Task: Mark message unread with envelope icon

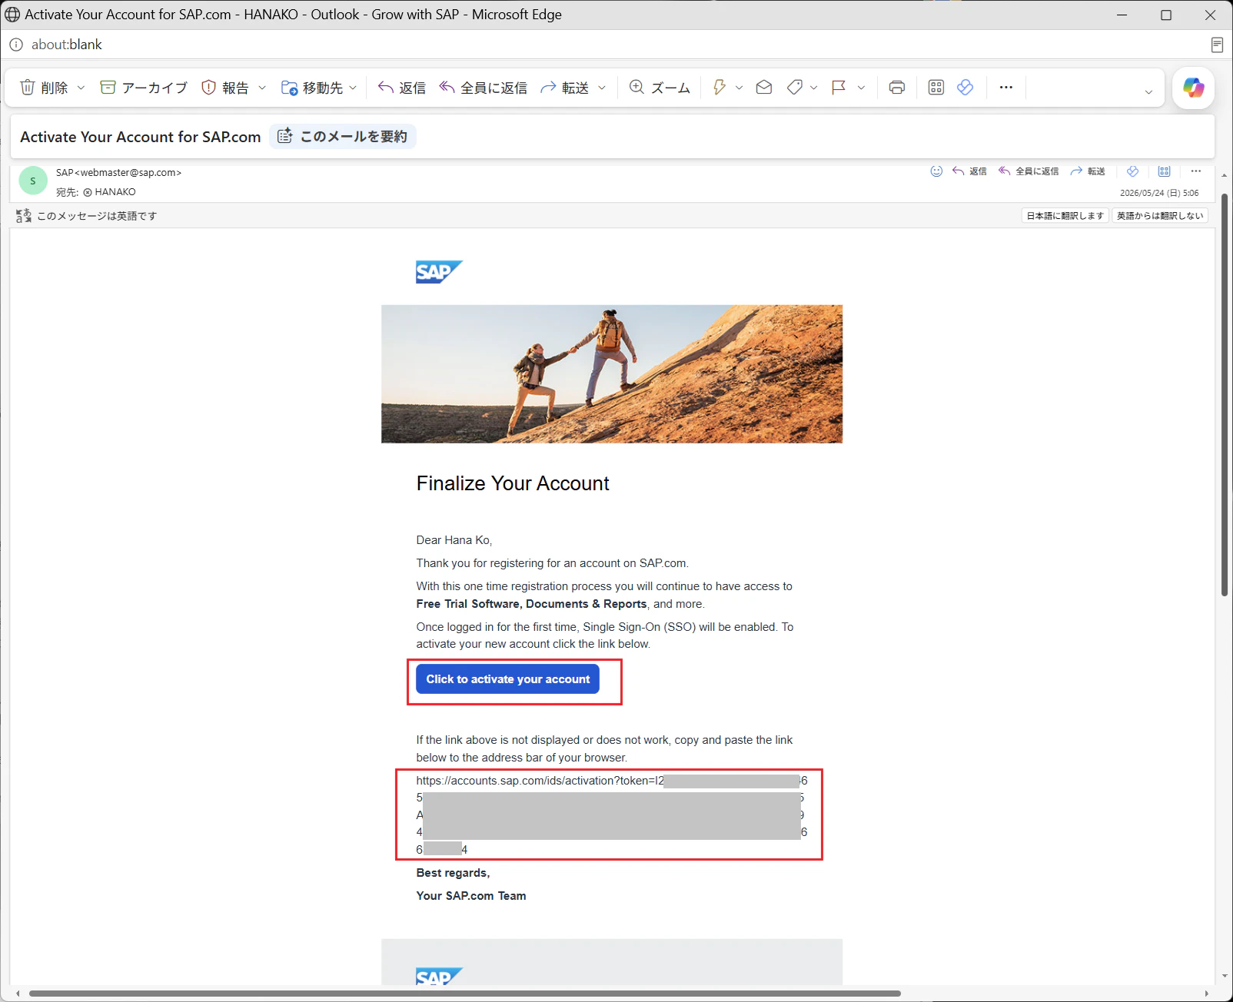Action: point(764,88)
